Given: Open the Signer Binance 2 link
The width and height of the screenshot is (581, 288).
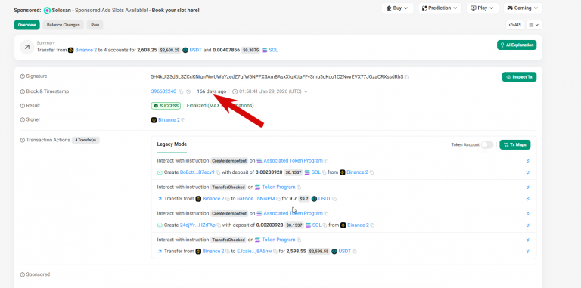Looking at the screenshot, I should click(x=169, y=120).
